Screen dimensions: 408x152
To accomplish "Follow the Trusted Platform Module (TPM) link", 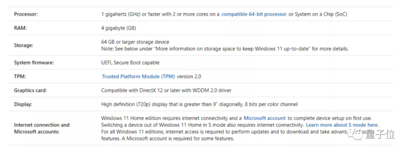I will 138,77.
